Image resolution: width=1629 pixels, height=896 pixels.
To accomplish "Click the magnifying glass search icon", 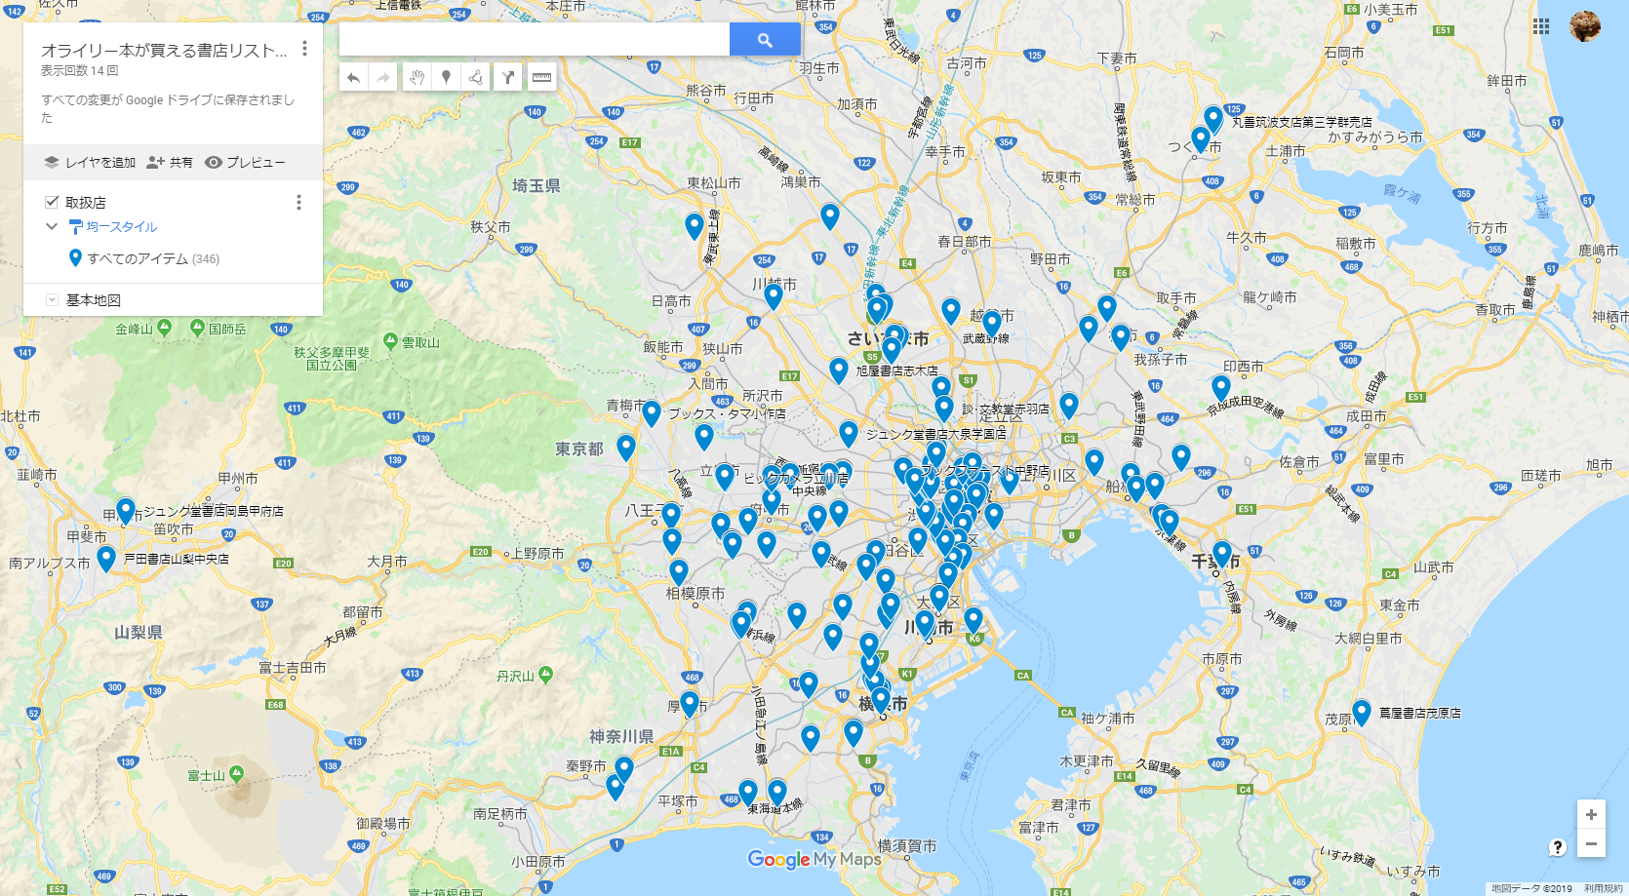I will (765, 38).
